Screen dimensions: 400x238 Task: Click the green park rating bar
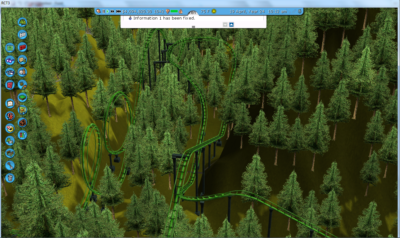pos(174,11)
